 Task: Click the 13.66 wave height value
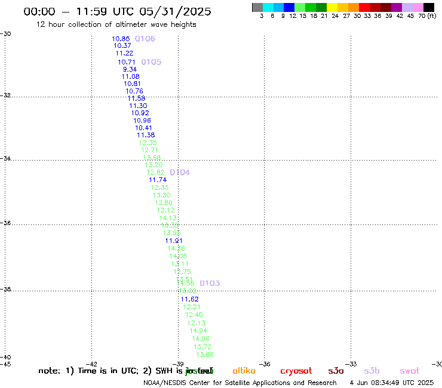point(205,355)
